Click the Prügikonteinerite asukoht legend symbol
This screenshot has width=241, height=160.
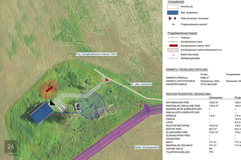(173, 24)
